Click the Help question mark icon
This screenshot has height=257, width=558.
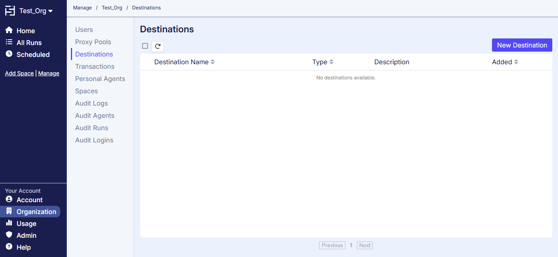point(9,247)
